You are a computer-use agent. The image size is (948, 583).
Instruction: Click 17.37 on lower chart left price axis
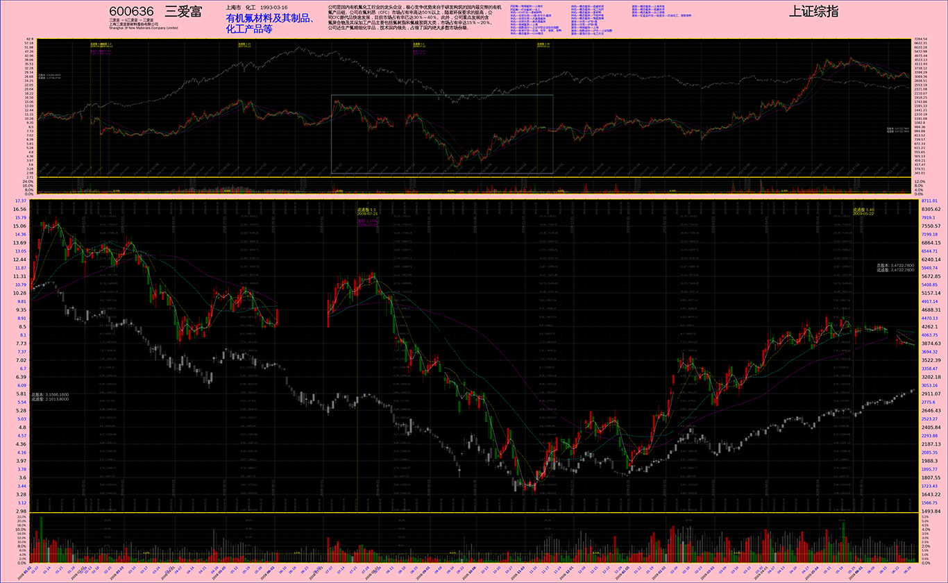[x=21, y=201]
